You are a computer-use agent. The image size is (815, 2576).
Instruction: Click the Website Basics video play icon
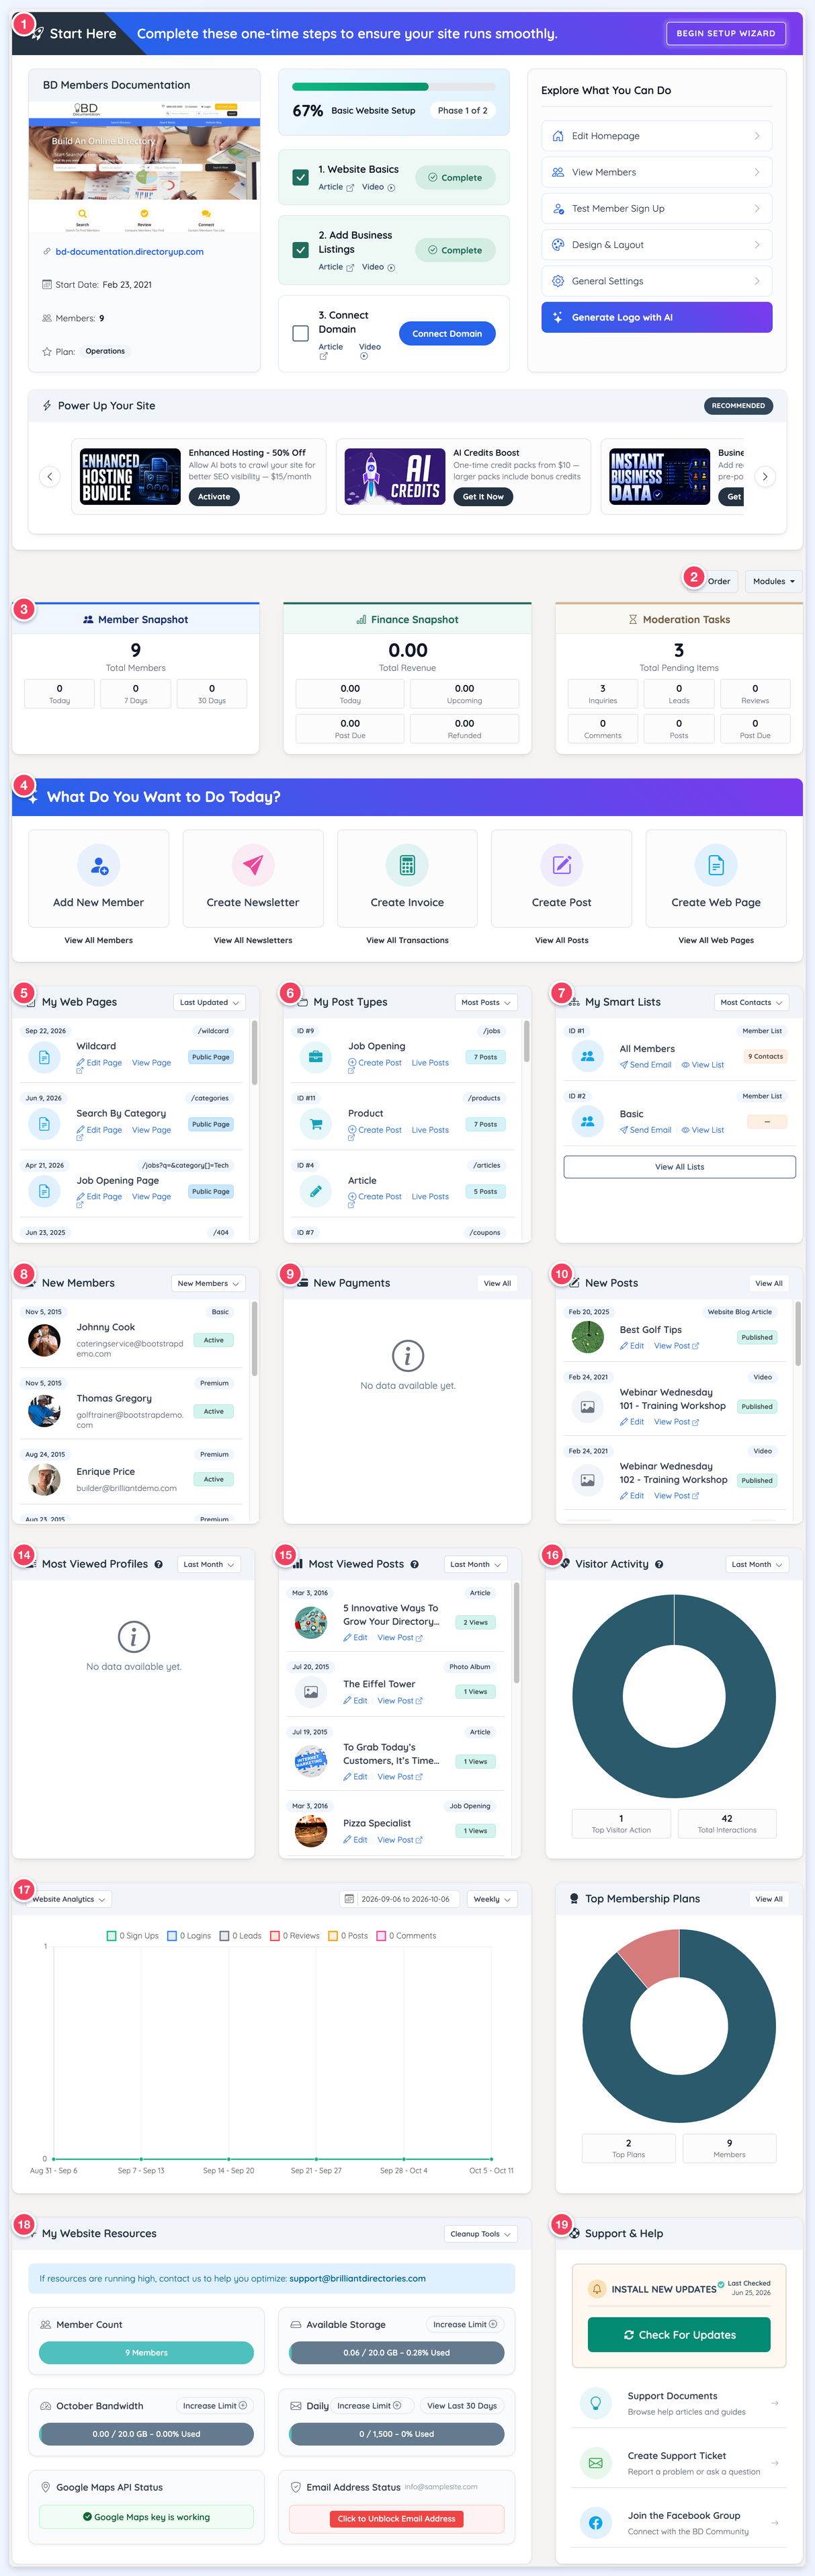tap(391, 188)
